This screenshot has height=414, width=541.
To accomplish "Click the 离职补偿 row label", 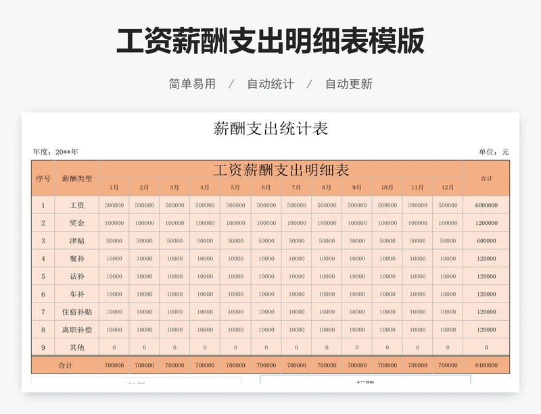I will pos(77,330).
